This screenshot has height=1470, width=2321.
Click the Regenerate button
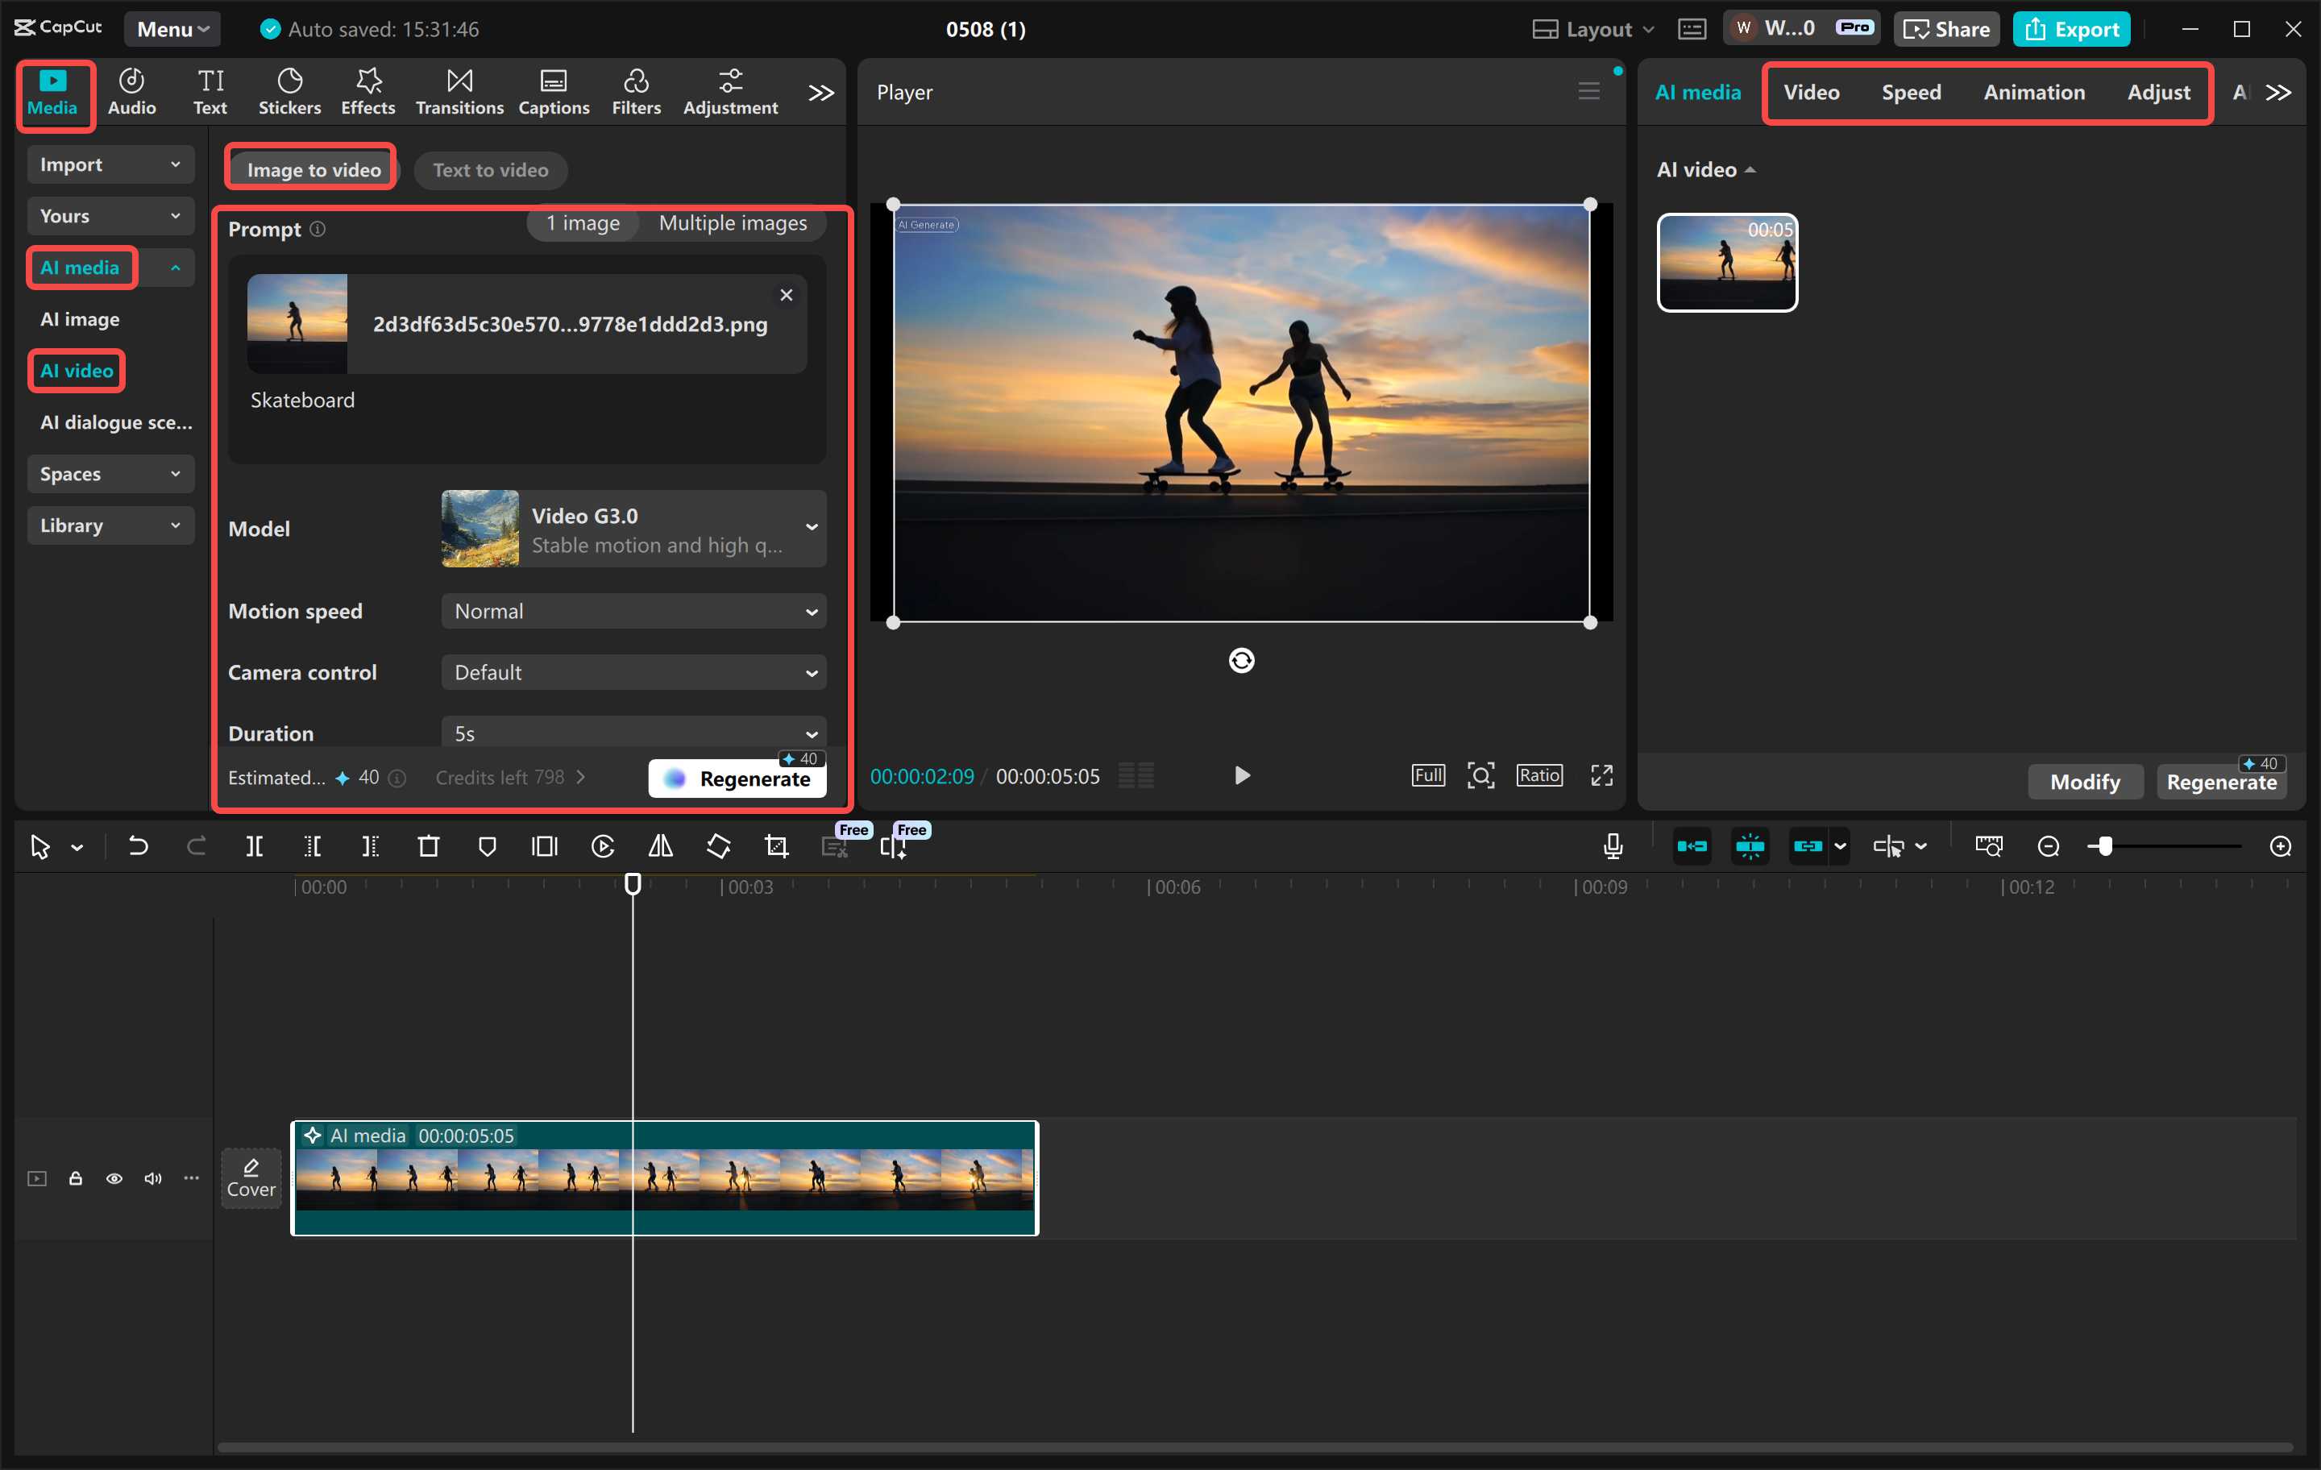pos(737,777)
